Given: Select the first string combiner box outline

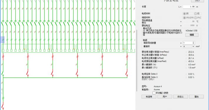Looking at the screenshot, I should click(14, 48).
